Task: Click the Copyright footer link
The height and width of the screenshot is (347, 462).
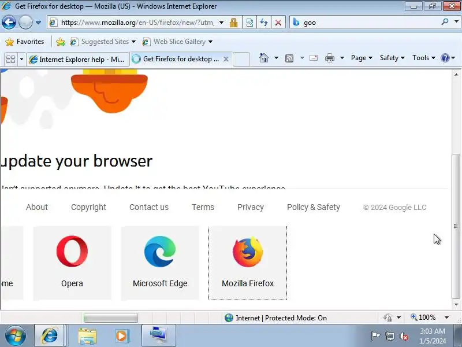Action: click(88, 207)
